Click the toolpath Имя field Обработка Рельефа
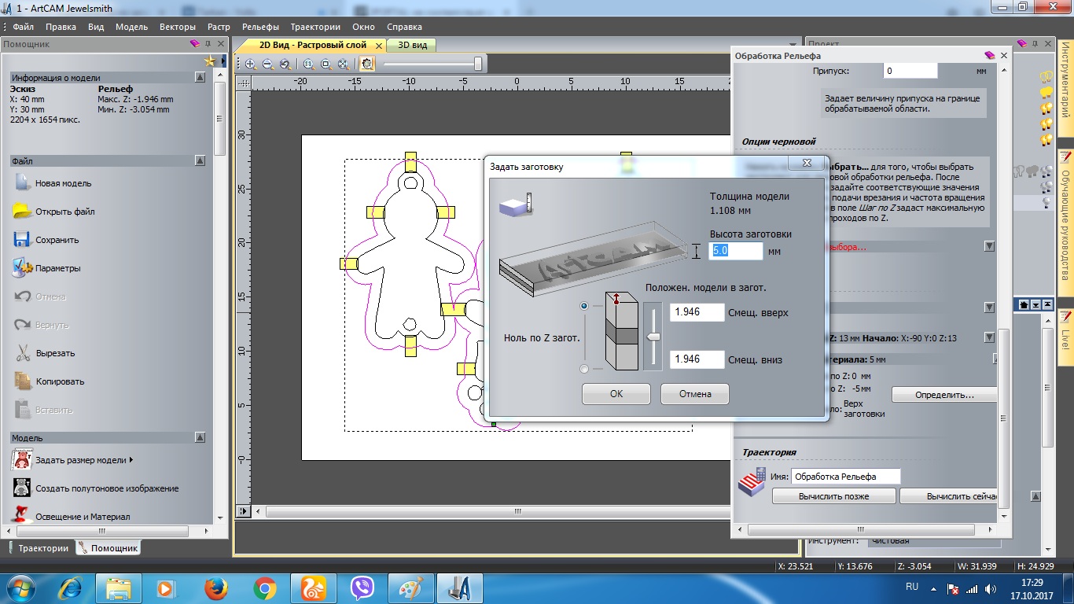This screenshot has width=1074, height=604. [x=845, y=477]
